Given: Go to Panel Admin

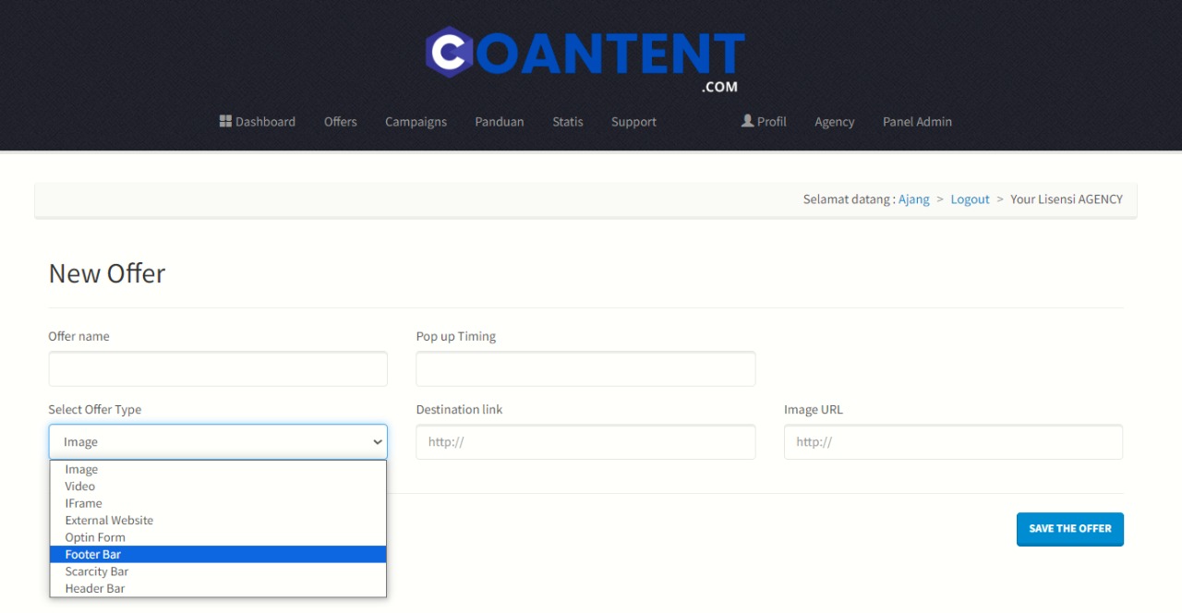Looking at the screenshot, I should (x=917, y=122).
